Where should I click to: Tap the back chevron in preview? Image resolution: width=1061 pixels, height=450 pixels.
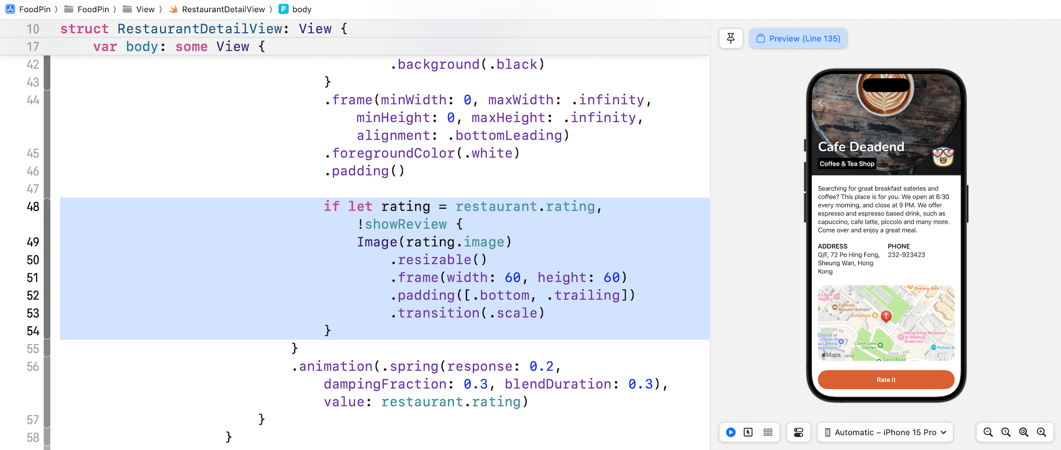tap(821, 103)
